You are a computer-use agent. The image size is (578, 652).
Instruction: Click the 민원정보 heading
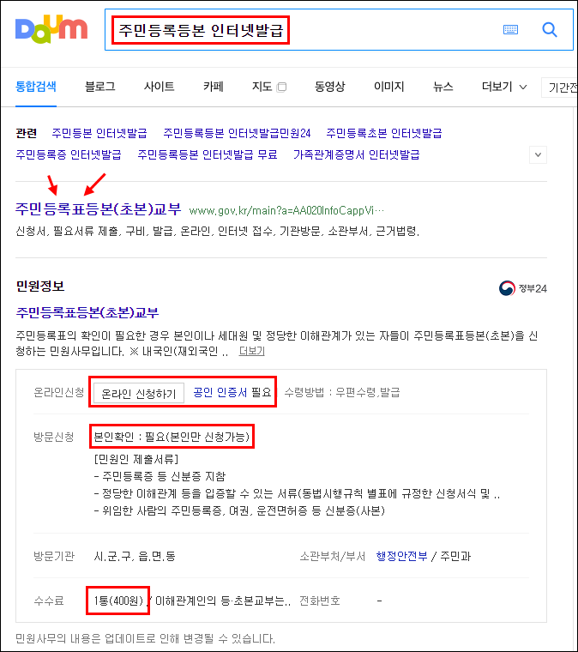pos(40,286)
